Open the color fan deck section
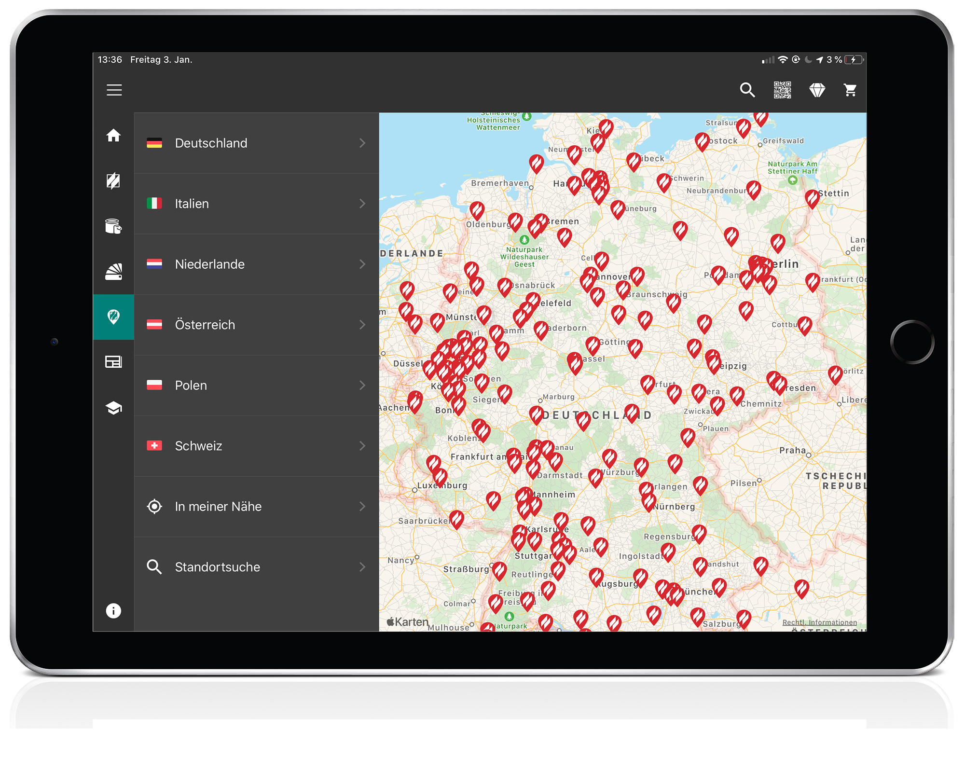Viewport: 965px width, 772px height. click(113, 272)
